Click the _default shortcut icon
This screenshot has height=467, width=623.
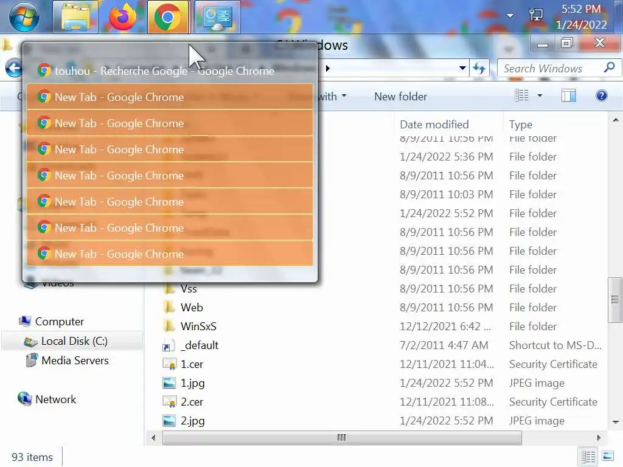169,345
